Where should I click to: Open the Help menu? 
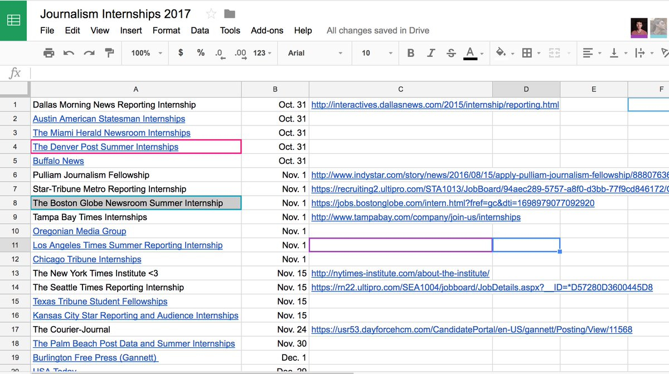pos(303,31)
